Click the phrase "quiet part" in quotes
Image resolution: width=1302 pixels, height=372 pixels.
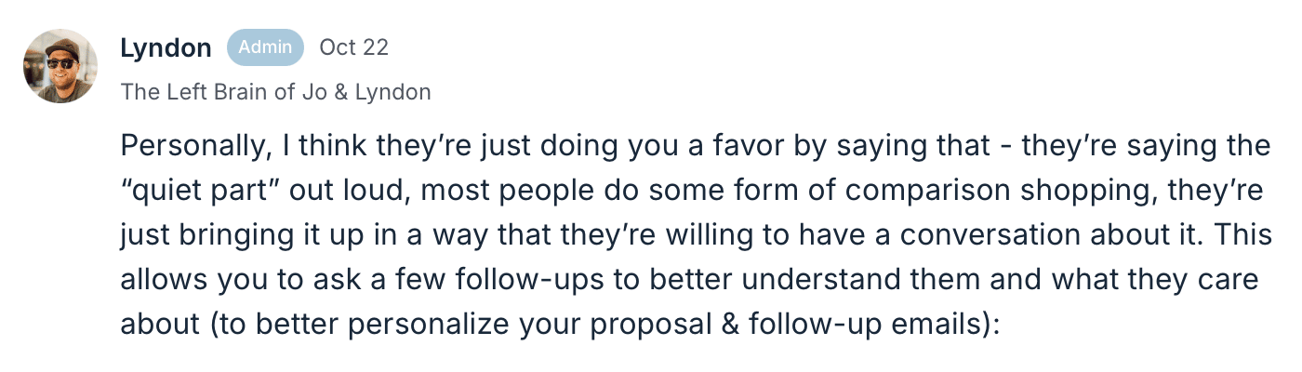coord(194,192)
